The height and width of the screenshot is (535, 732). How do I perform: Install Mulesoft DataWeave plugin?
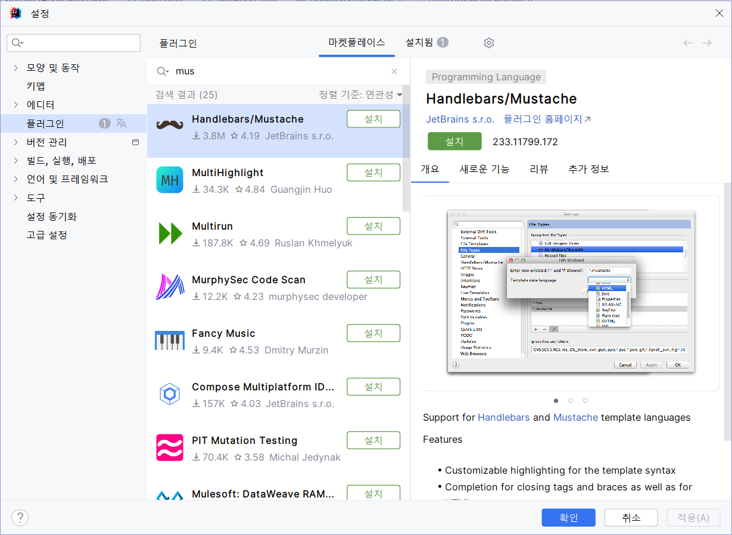click(x=373, y=493)
